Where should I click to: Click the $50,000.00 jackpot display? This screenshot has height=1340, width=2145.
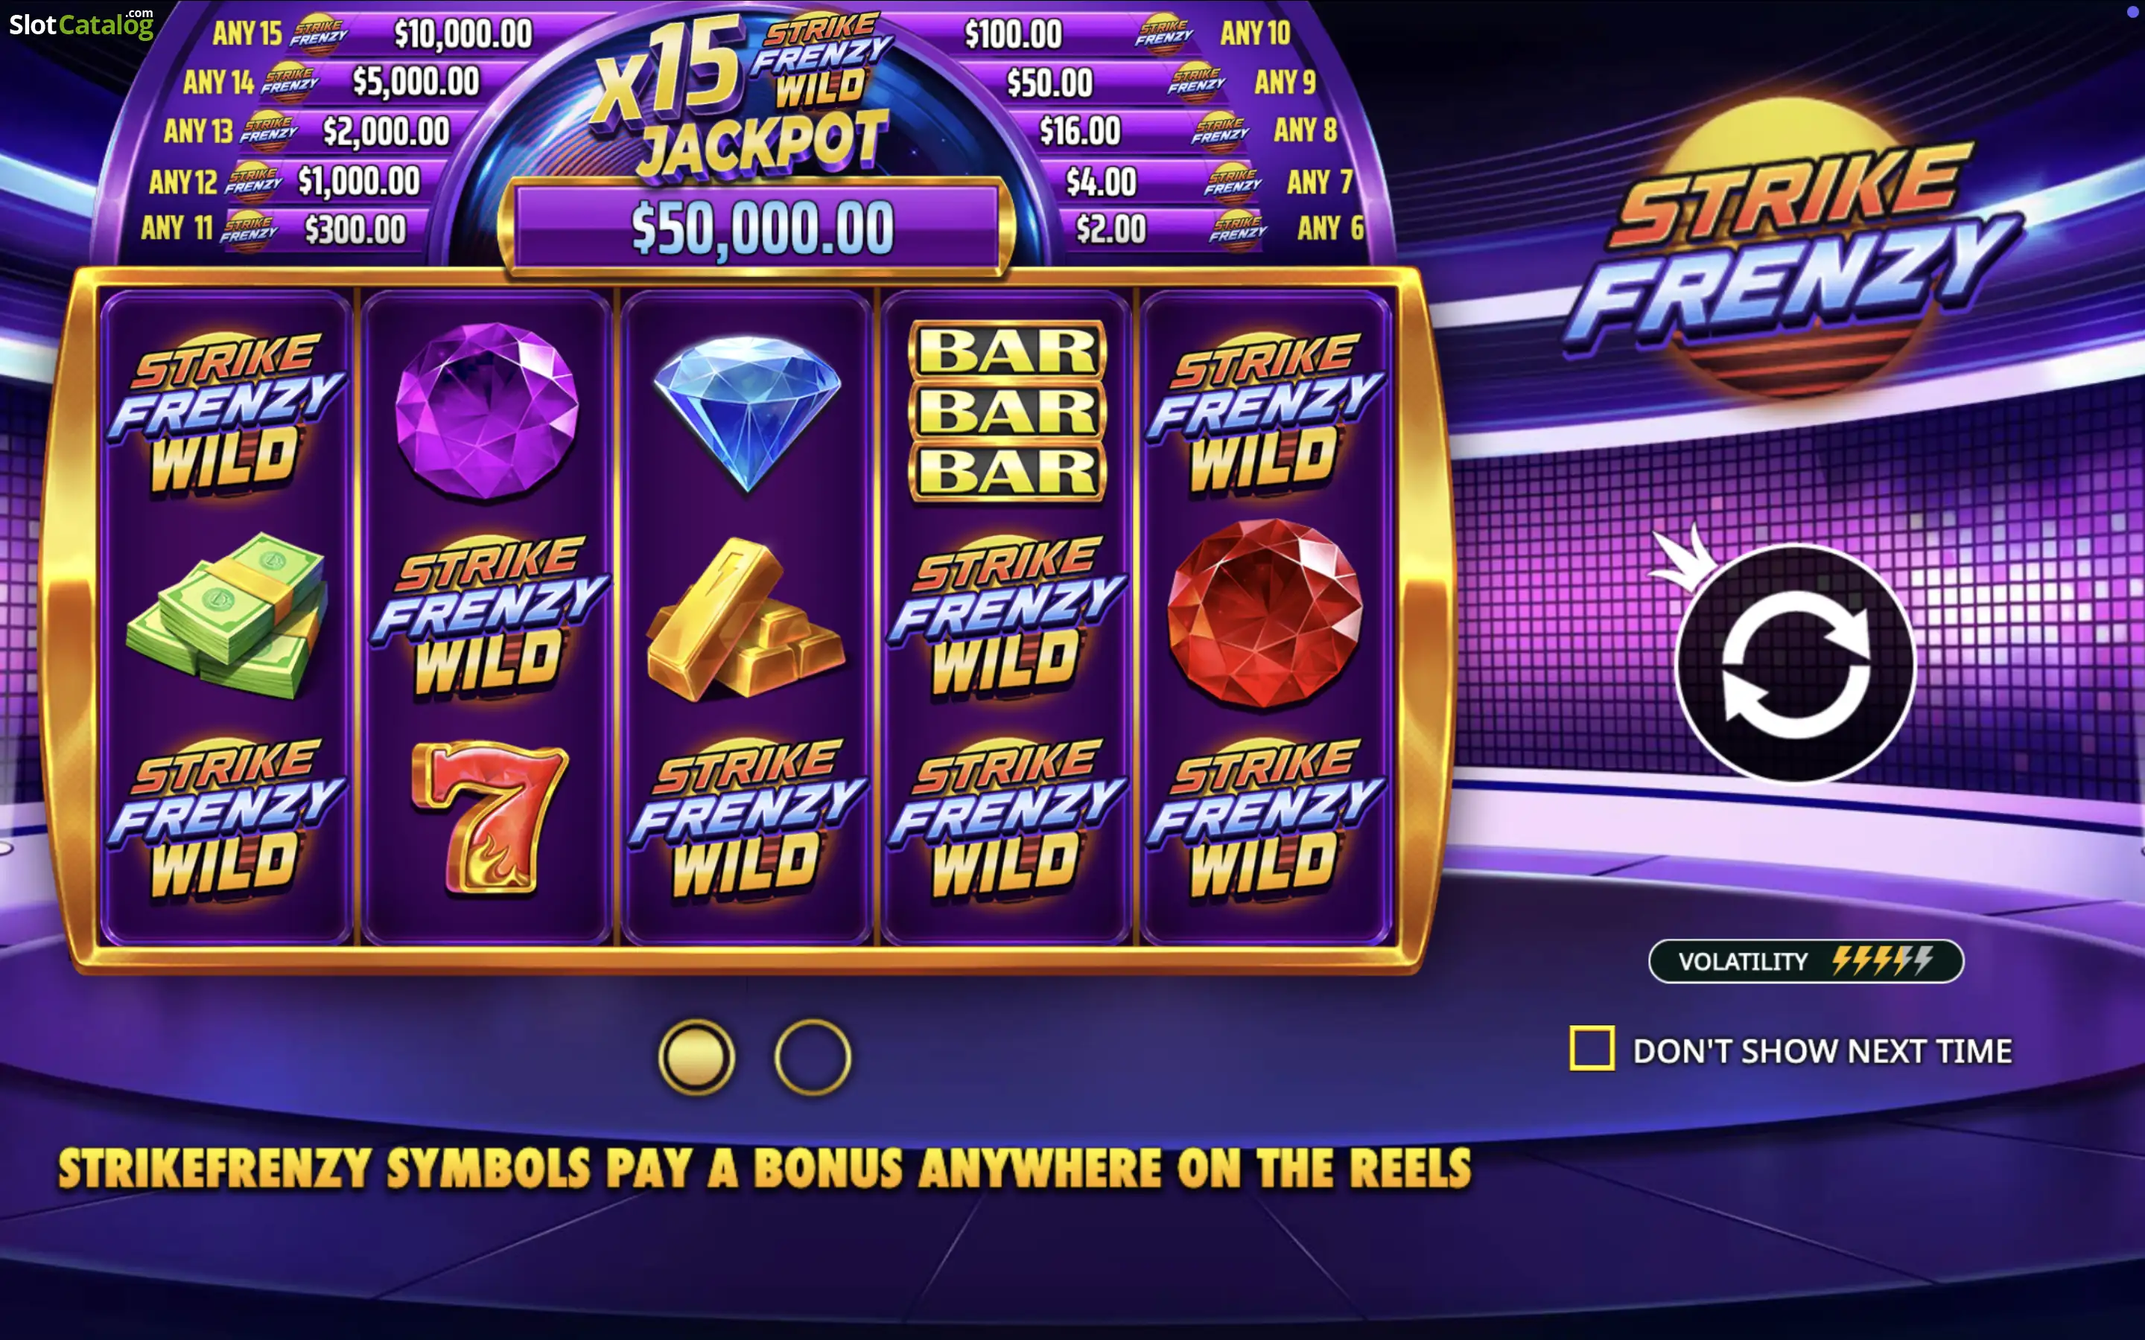[x=760, y=227]
